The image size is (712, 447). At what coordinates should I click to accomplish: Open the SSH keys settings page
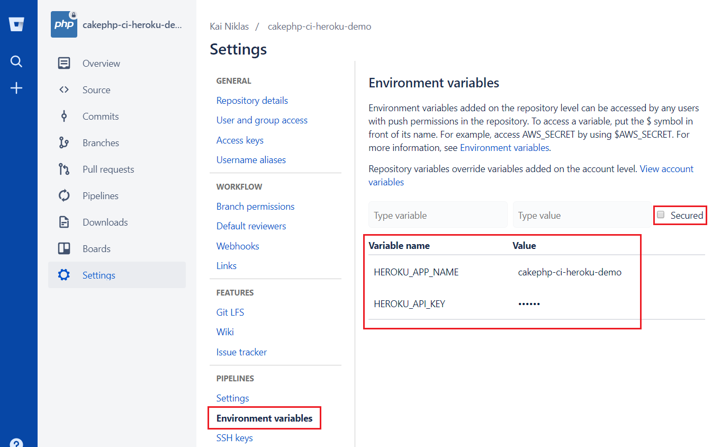235,438
